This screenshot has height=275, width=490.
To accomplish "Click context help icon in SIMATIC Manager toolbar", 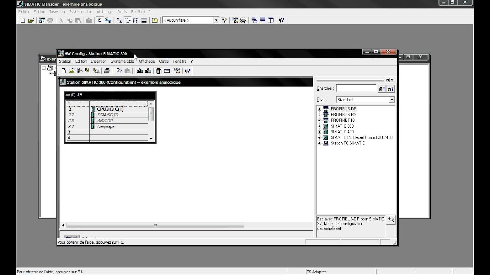I will 281,20.
